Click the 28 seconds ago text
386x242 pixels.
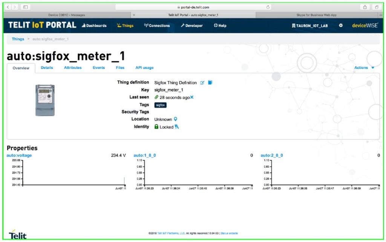(x=175, y=98)
